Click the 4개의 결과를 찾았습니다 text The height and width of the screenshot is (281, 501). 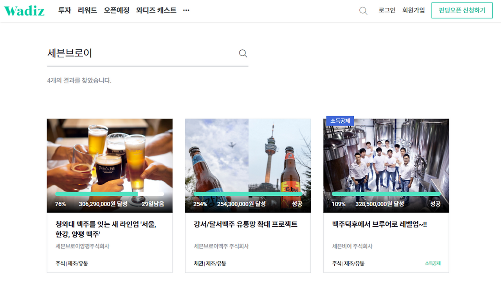pos(79,81)
